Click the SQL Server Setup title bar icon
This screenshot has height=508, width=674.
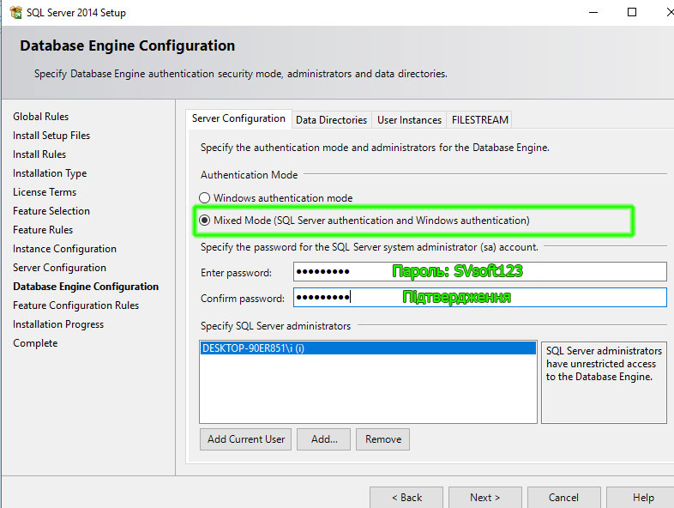(16, 13)
